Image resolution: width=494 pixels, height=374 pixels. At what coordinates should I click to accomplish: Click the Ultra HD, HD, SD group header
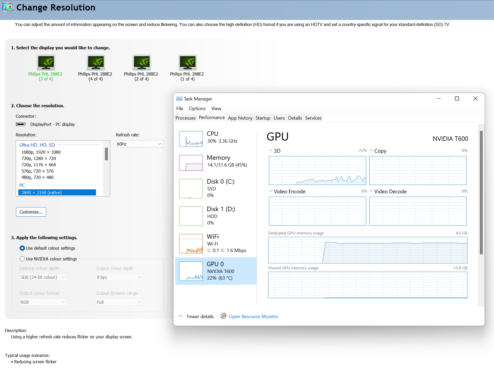click(37, 145)
